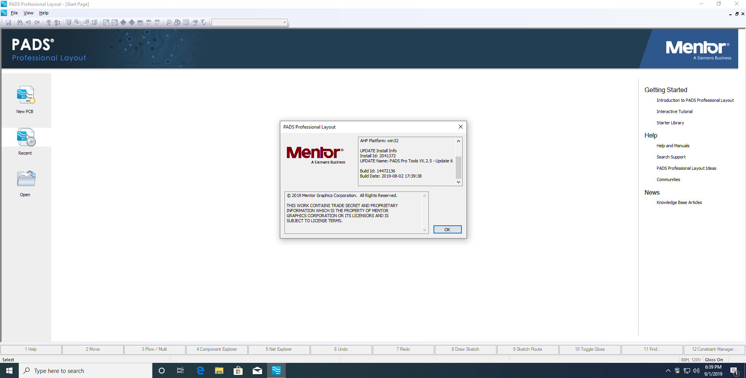Open the Help menu
The height and width of the screenshot is (378, 746).
point(44,13)
